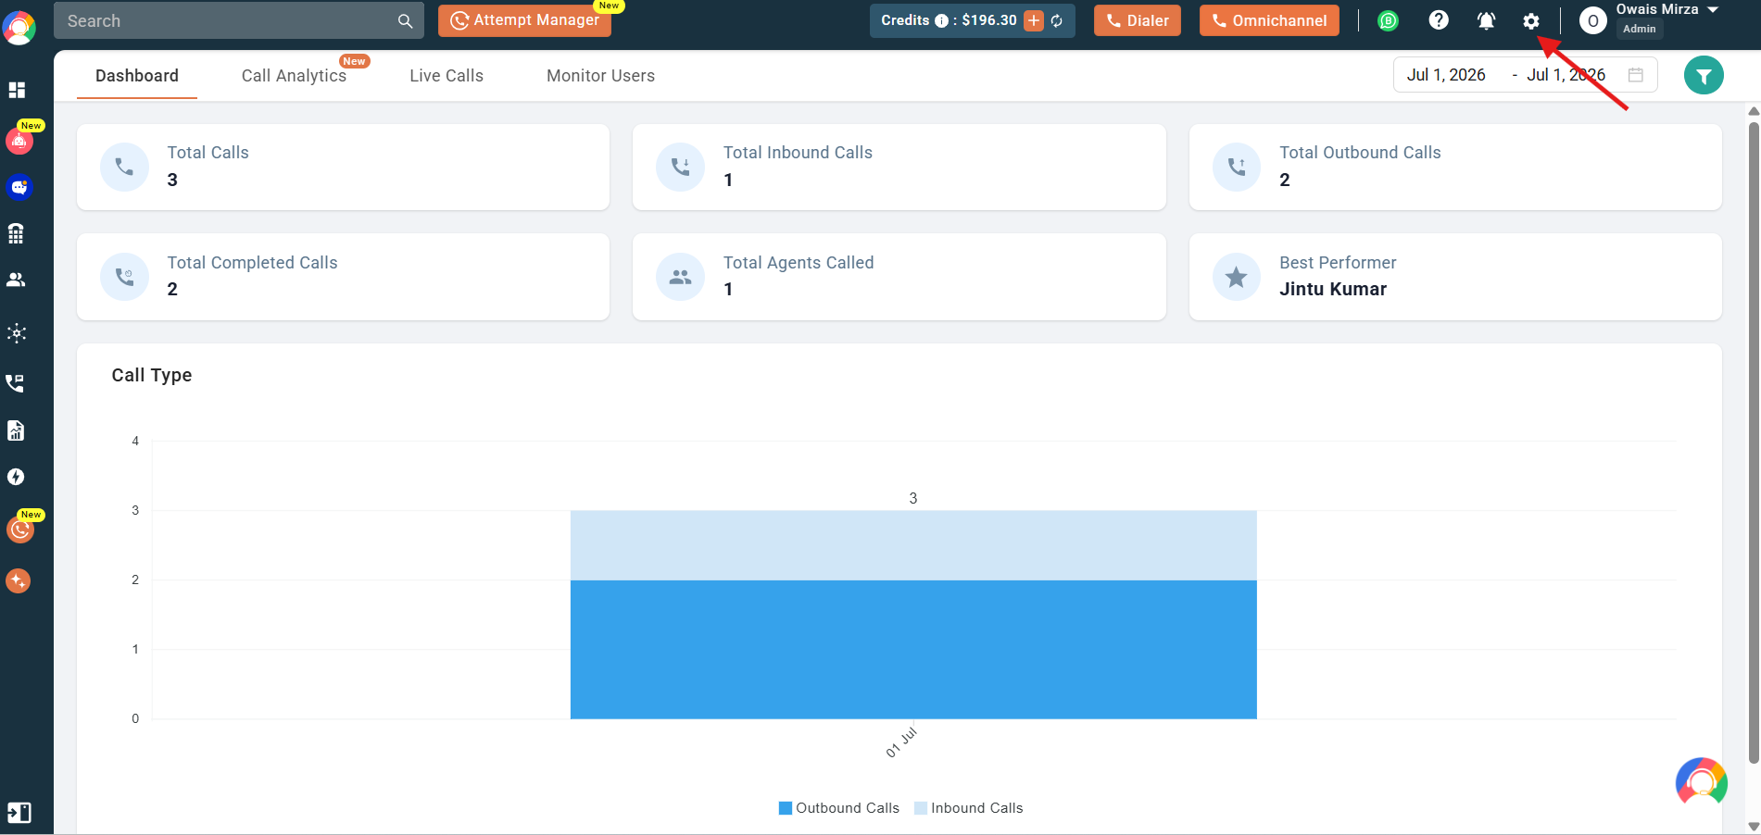Click the Total Agents Called card
This screenshot has height=835, width=1761.
click(899, 277)
